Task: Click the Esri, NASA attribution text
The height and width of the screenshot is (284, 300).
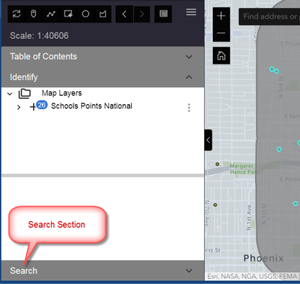Action: pyautogui.click(x=252, y=277)
